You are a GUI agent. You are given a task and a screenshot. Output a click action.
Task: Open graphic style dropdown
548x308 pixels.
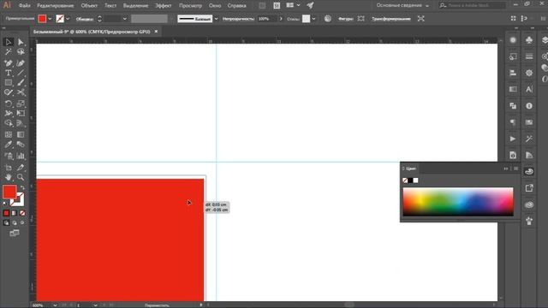(x=313, y=19)
